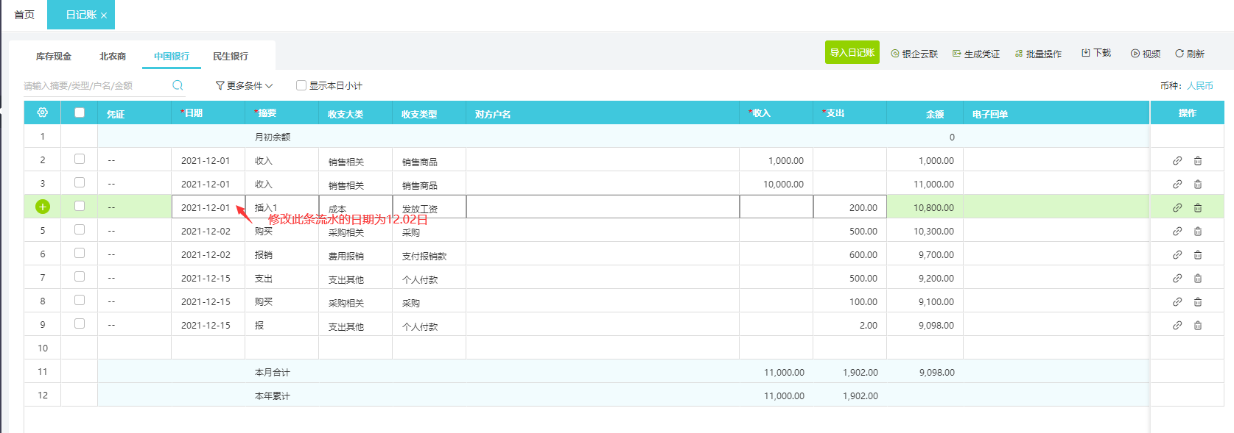Click the 下载 toolbar item

coord(1096,53)
